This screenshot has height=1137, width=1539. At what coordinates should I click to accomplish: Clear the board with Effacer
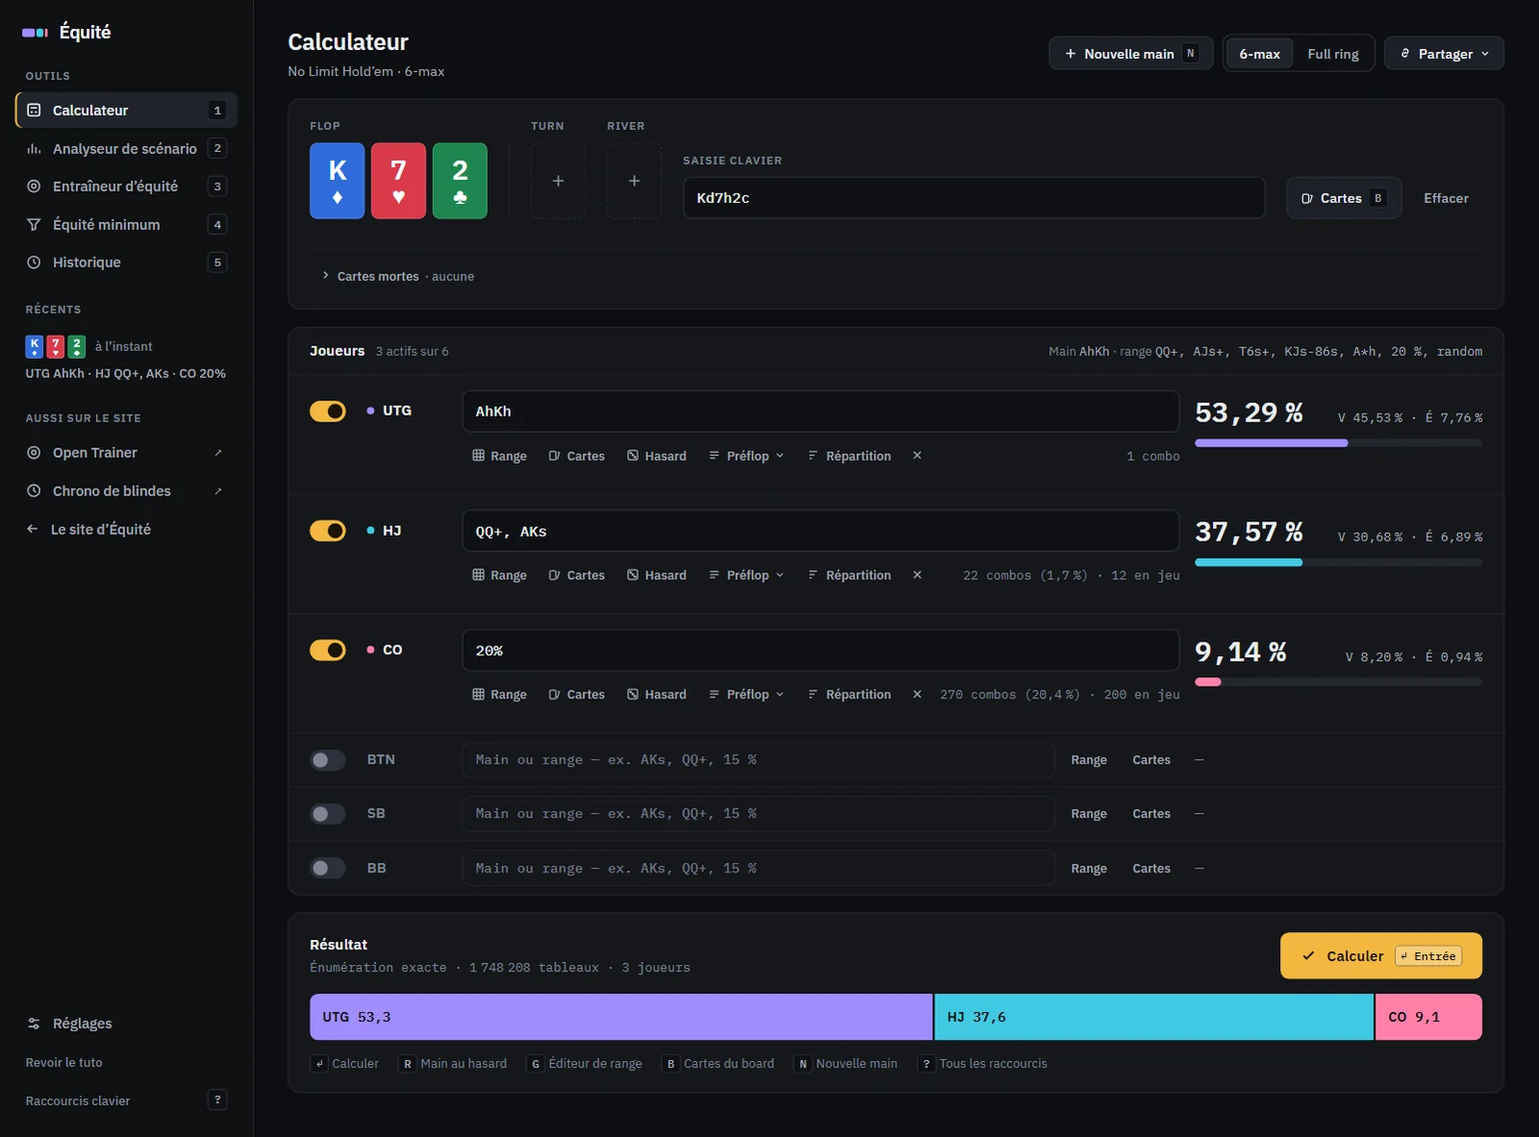point(1446,198)
